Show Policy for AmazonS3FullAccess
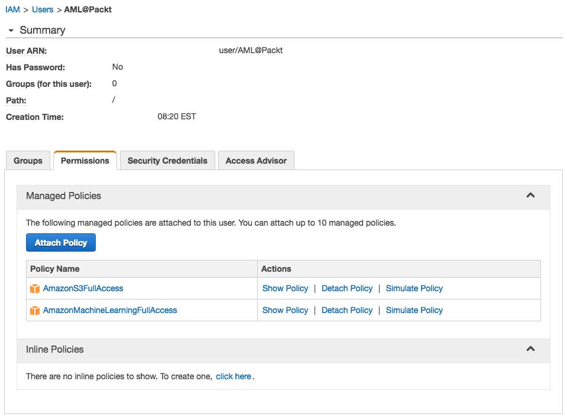This screenshot has height=420, width=567. pyautogui.click(x=285, y=288)
